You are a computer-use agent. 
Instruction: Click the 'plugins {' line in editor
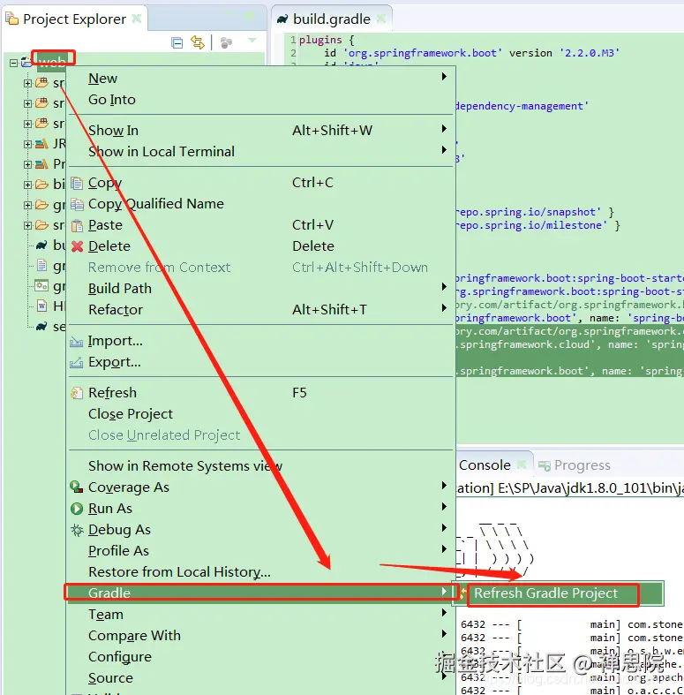tap(327, 40)
